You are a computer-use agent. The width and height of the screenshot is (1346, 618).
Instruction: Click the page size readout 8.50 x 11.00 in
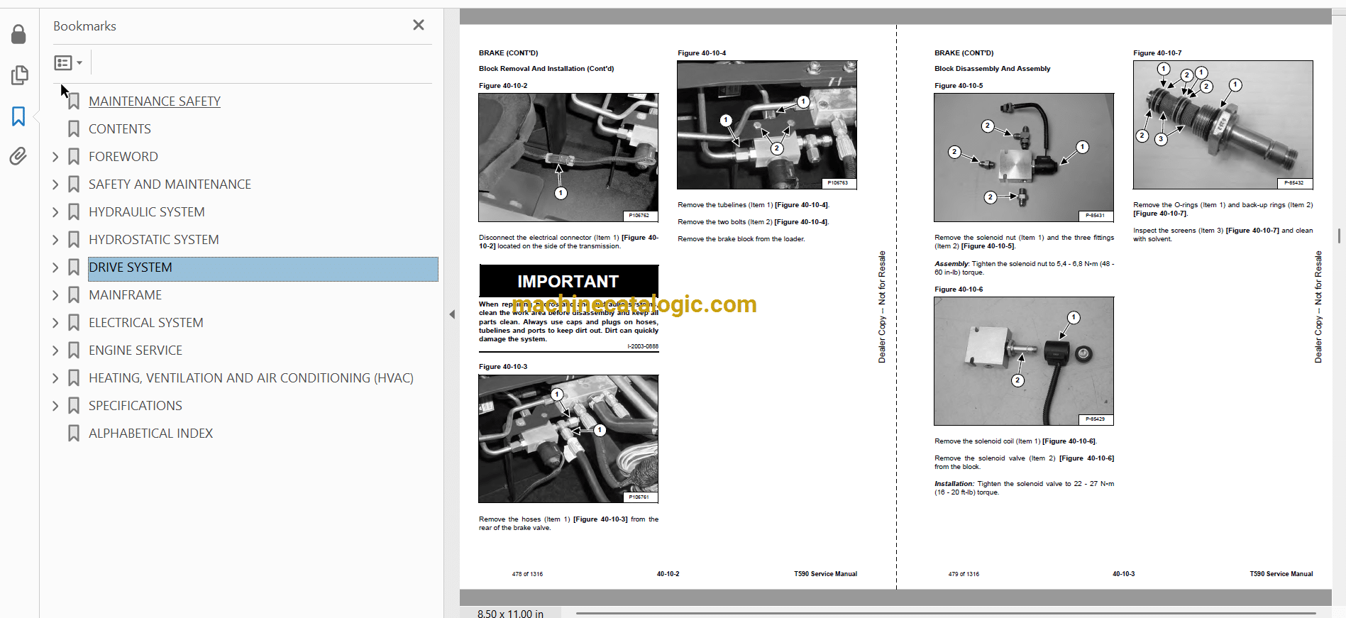pyautogui.click(x=510, y=614)
